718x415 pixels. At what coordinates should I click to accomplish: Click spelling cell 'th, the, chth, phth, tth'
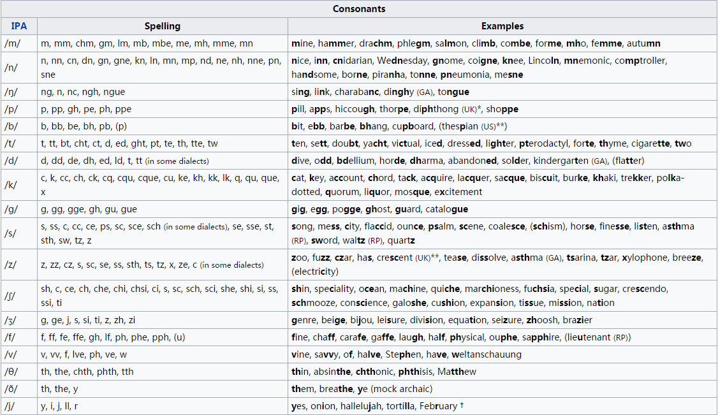click(163, 372)
